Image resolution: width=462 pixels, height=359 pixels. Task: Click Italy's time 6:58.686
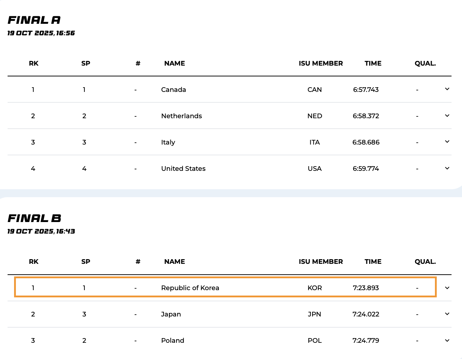pos(366,142)
